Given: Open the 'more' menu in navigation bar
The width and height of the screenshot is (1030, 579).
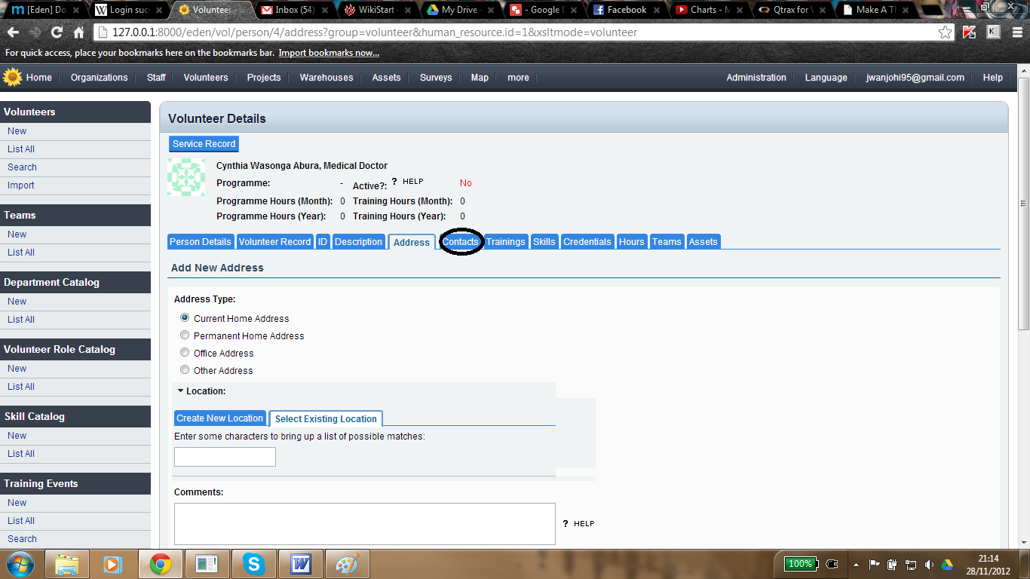Looking at the screenshot, I should point(518,78).
